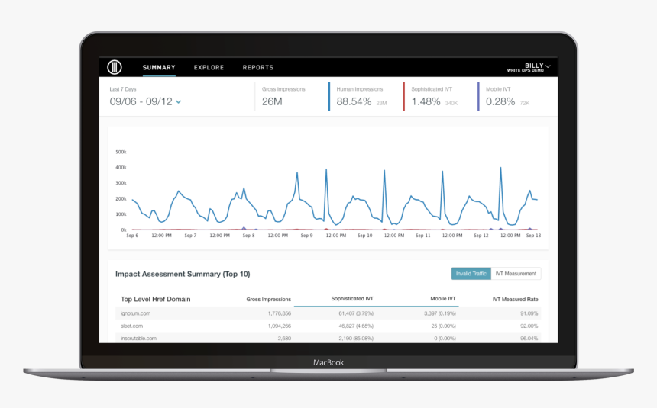
Task: Click the 1,094,266 gross impressions cell
Action: [280, 326]
